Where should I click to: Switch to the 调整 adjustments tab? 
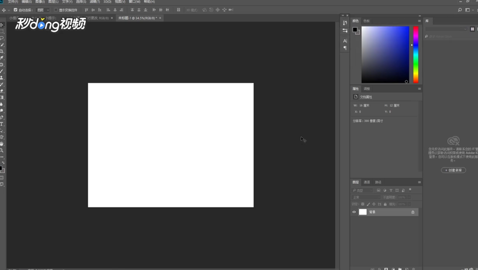(367, 89)
